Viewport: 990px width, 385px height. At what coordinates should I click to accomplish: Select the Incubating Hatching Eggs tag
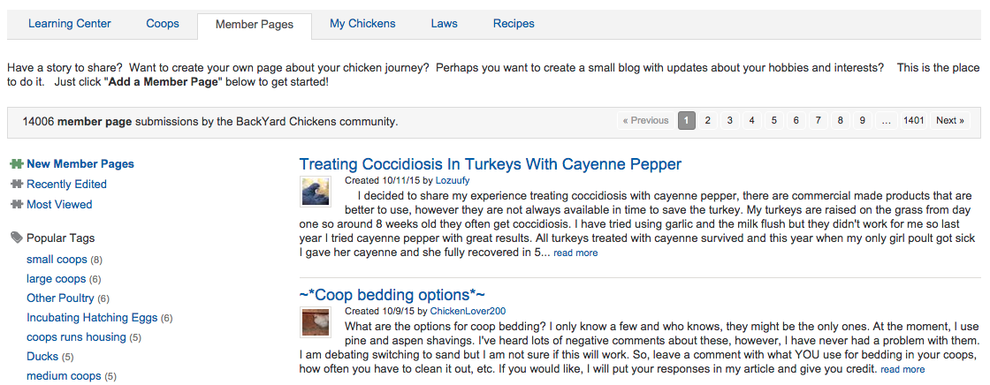click(x=92, y=318)
